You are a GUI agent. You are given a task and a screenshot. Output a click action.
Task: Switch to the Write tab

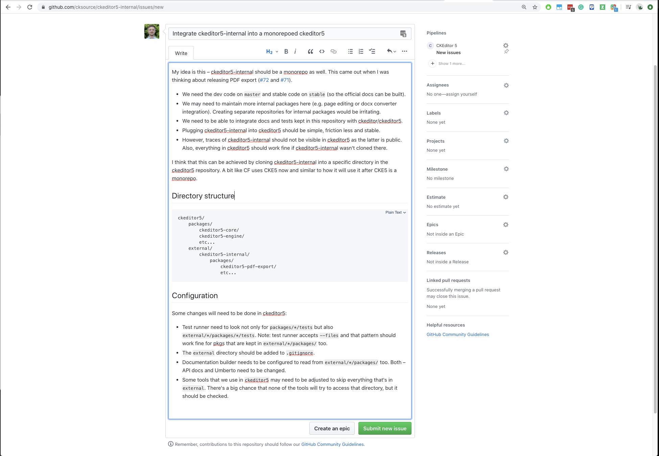(181, 53)
